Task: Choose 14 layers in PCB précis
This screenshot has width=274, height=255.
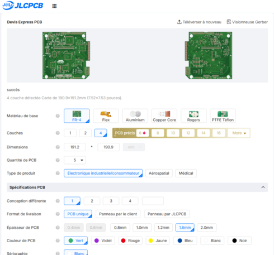Action: 204,133
